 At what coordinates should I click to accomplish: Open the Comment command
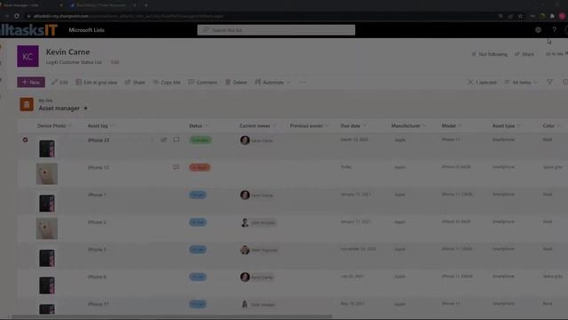(x=203, y=83)
